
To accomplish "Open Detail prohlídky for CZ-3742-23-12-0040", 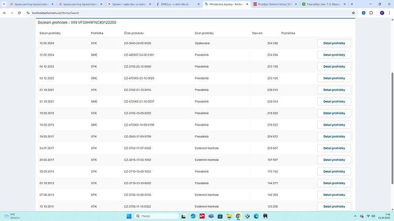I will click(x=334, y=66).
